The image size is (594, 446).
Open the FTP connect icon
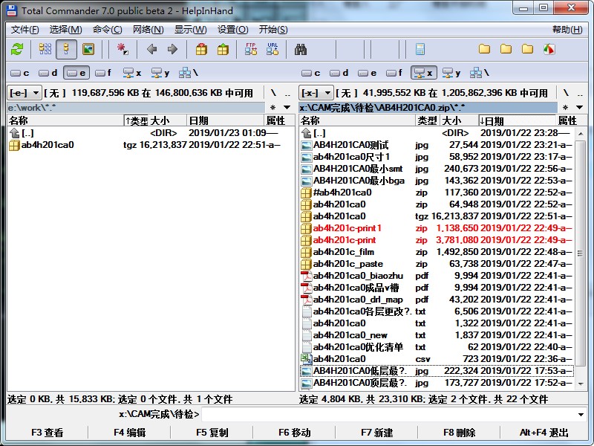point(251,49)
